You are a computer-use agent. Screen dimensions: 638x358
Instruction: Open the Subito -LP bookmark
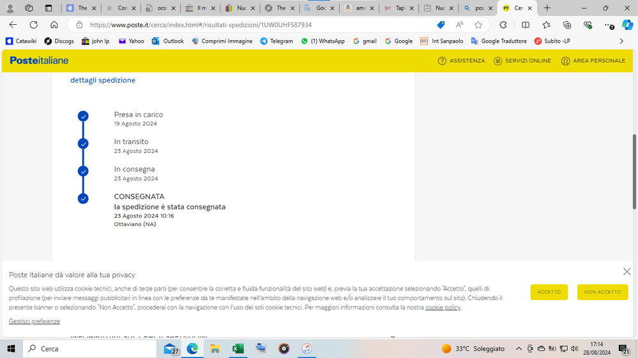[552, 41]
